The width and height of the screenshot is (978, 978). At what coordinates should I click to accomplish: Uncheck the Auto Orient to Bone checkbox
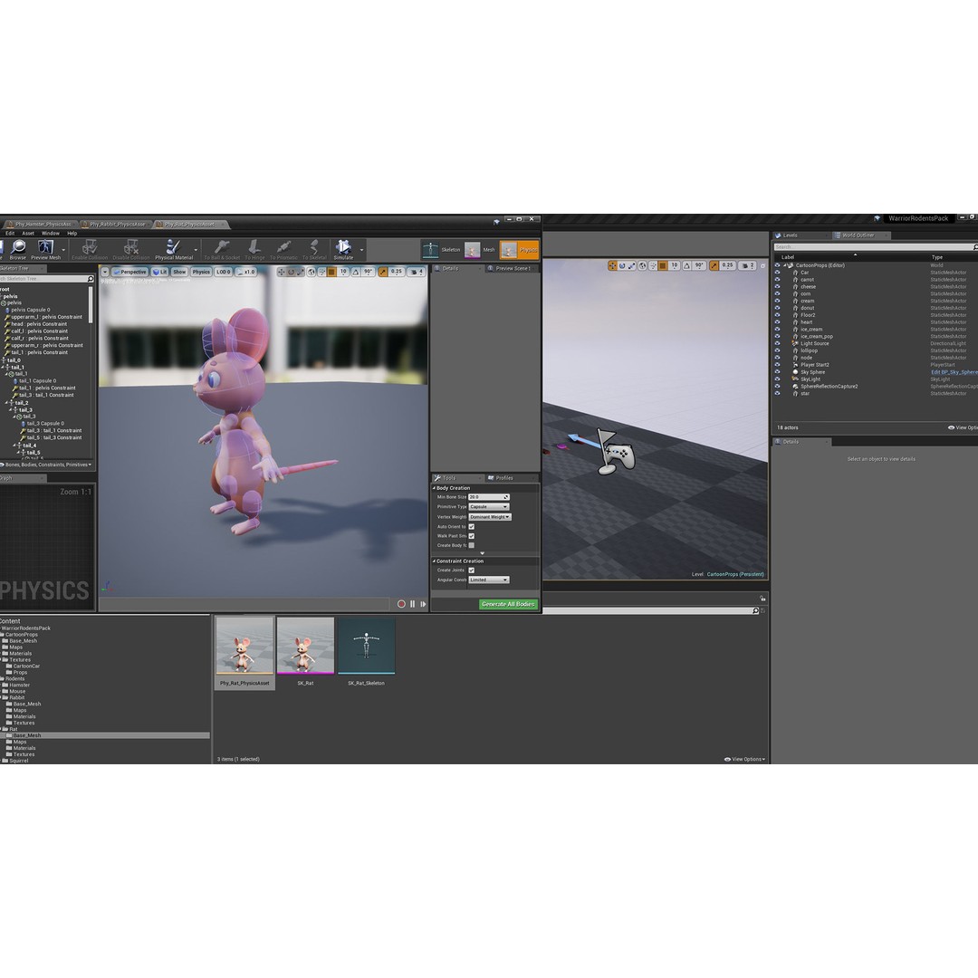click(x=472, y=526)
